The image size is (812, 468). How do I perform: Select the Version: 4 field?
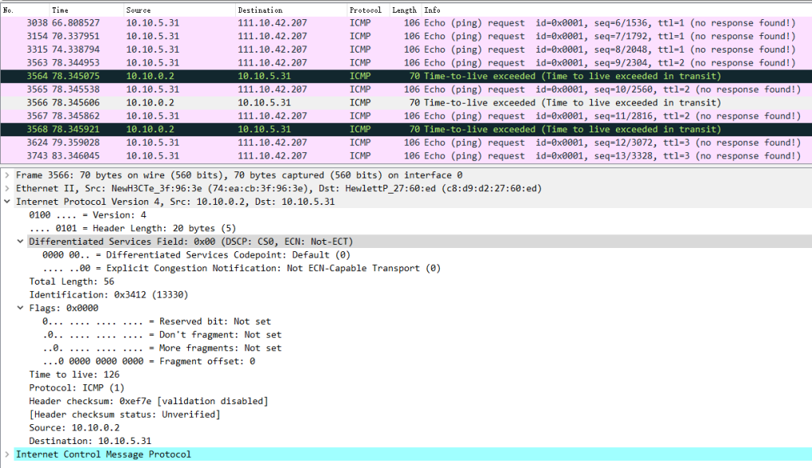88,215
